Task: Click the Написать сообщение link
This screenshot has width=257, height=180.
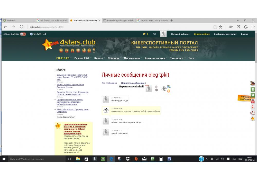Action: click(x=133, y=83)
